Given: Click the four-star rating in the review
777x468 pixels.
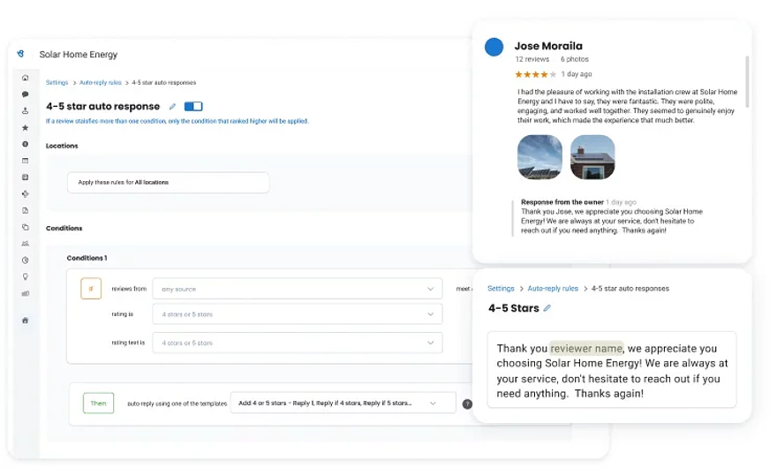Looking at the screenshot, I should point(535,74).
